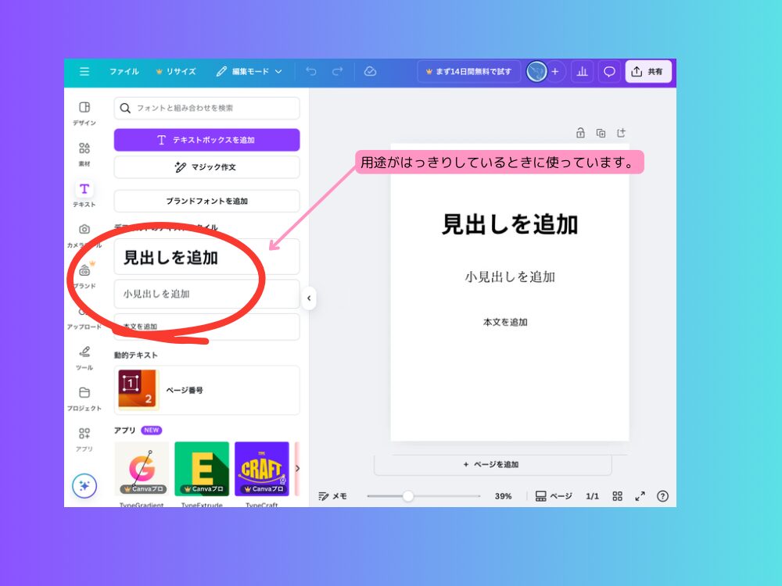Open the デザイン sidebar tab
The height and width of the screenshot is (586, 782).
pyautogui.click(x=84, y=113)
